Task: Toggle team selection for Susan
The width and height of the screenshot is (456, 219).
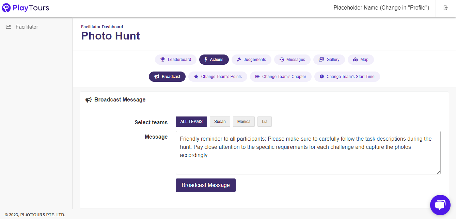Action: point(220,122)
